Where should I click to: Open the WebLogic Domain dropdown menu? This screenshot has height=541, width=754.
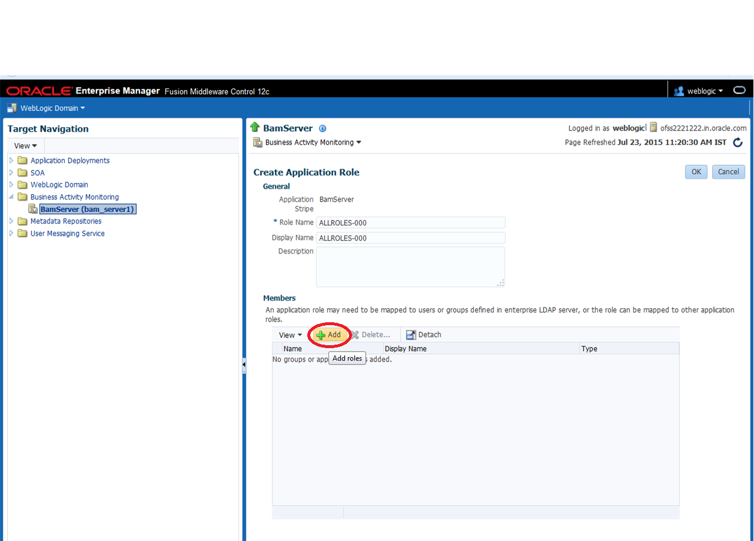53,108
